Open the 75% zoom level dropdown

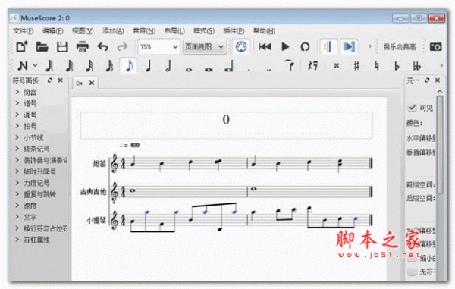pyautogui.click(x=158, y=47)
